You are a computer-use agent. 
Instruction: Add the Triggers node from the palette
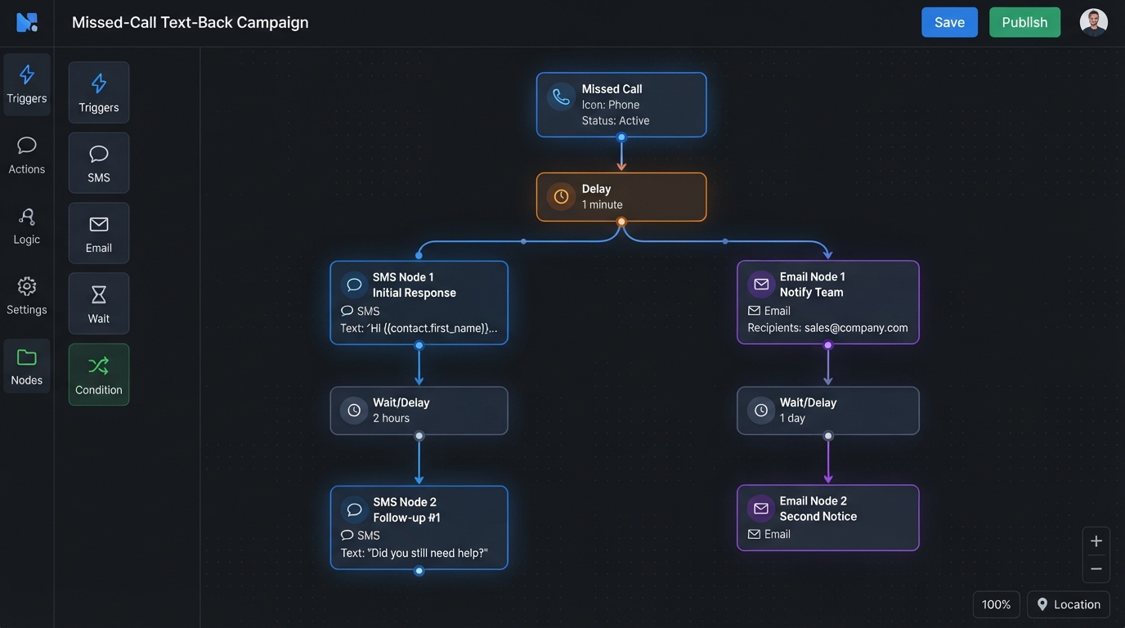coord(99,92)
